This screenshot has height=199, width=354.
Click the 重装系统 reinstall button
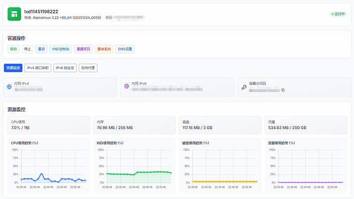point(104,49)
